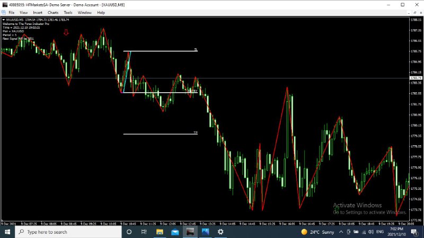The height and width of the screenshot is (238, 424).
Task: Click the 'Welcome to The Forex Indicator Pro' text
Action: click(26, 24)
